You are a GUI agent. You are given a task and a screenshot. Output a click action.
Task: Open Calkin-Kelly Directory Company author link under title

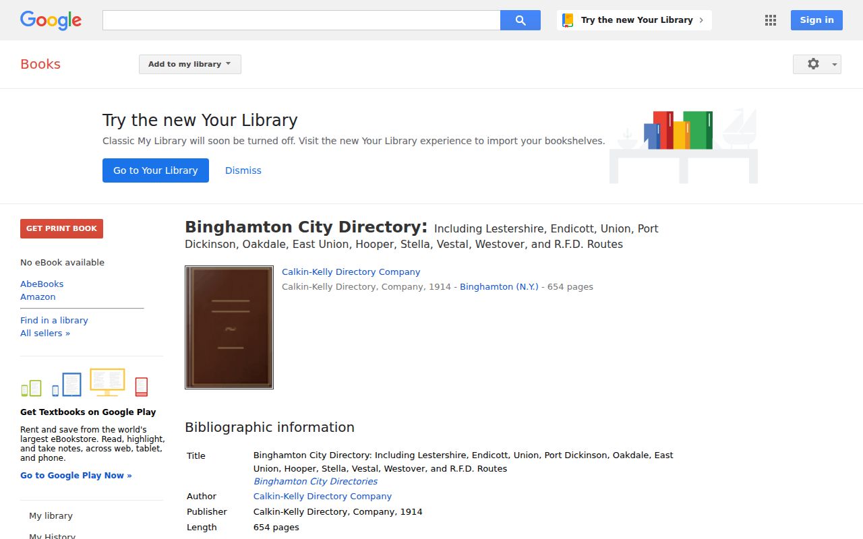351,272
